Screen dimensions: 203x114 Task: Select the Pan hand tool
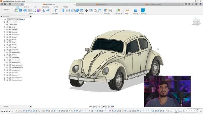pos(96,106)
